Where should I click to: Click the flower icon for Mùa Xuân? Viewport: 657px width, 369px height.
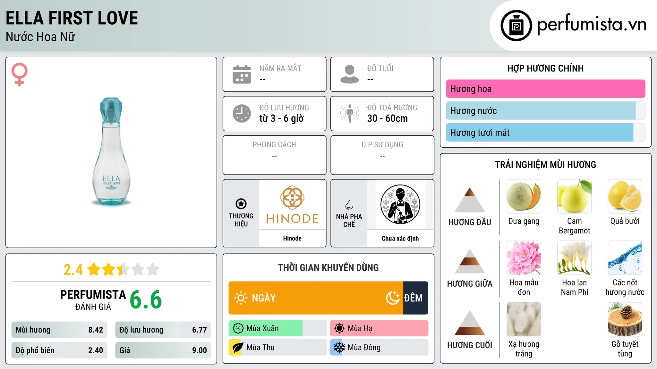click(x=238, y=328)
